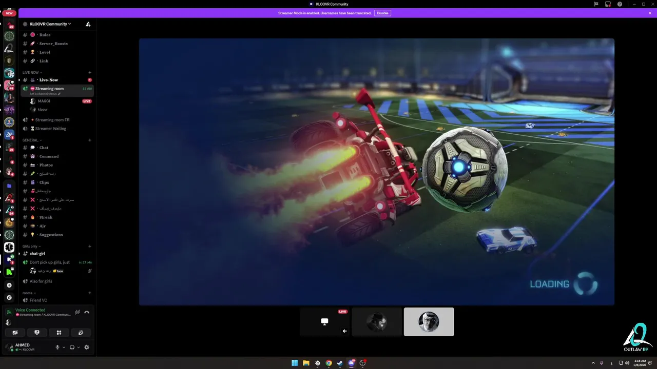Open the Chat text channel

(x=57, y=148)
